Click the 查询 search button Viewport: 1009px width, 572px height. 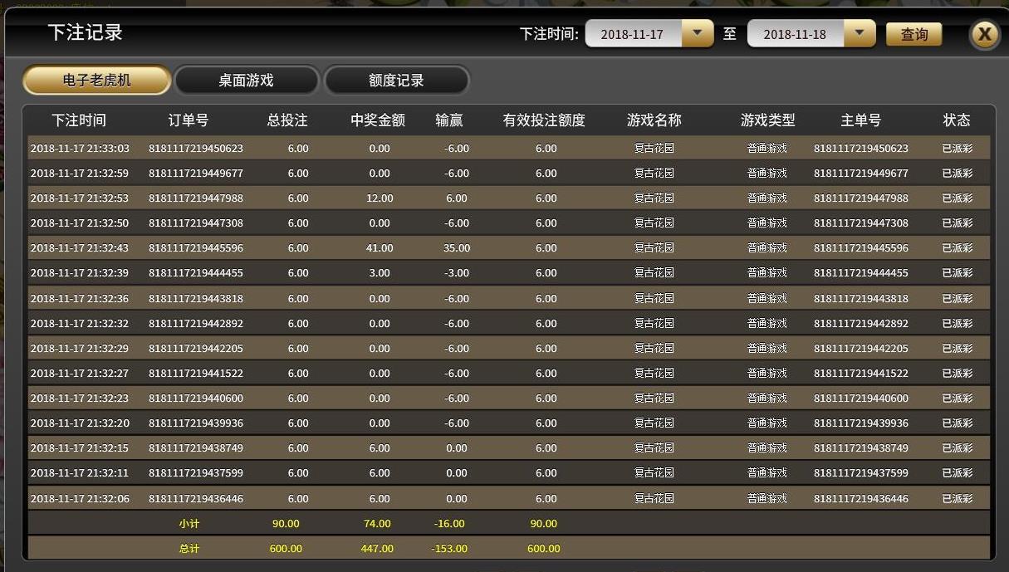[913, 34]
